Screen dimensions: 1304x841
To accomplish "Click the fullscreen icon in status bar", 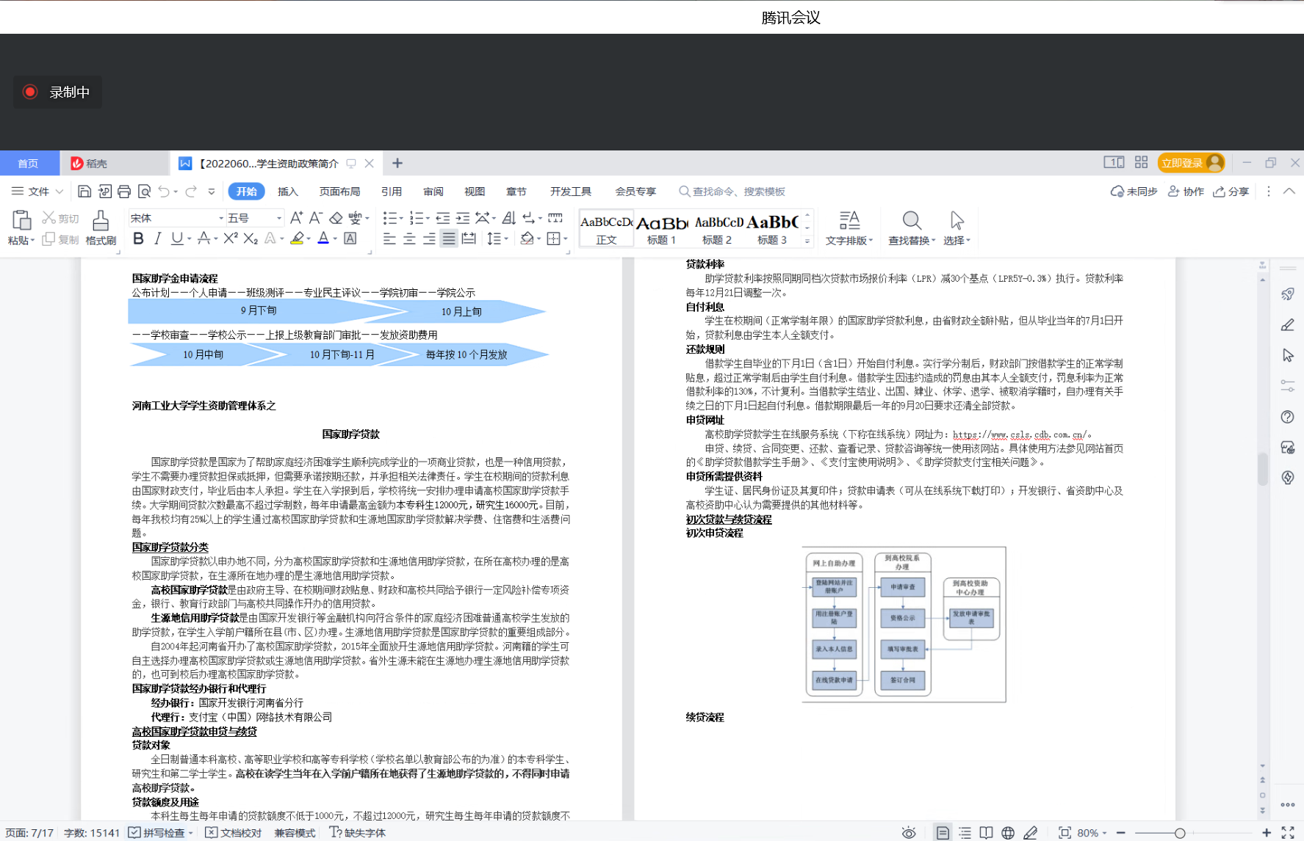I will point(1288,833).
